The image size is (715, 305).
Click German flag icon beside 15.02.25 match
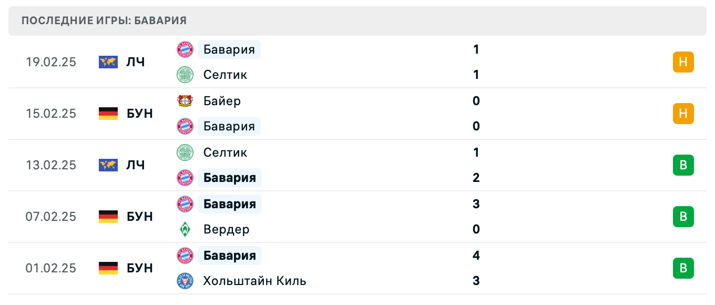point(108,114)
